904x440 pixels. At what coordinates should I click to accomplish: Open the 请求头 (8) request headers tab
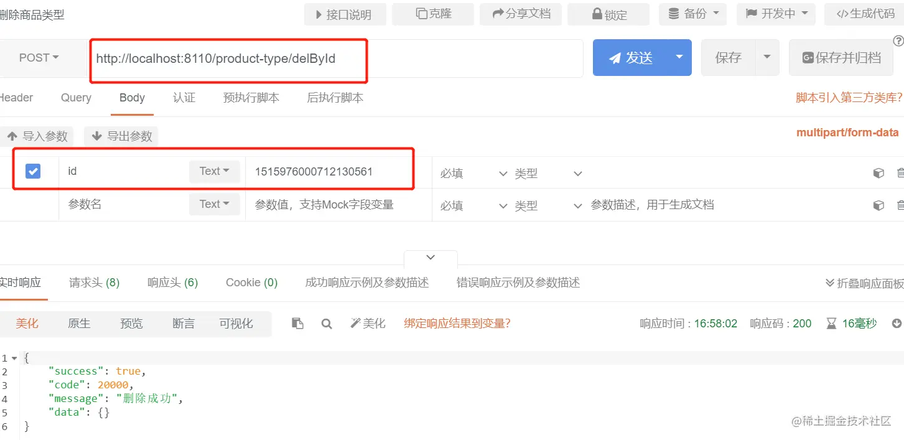tap(94, 283)
